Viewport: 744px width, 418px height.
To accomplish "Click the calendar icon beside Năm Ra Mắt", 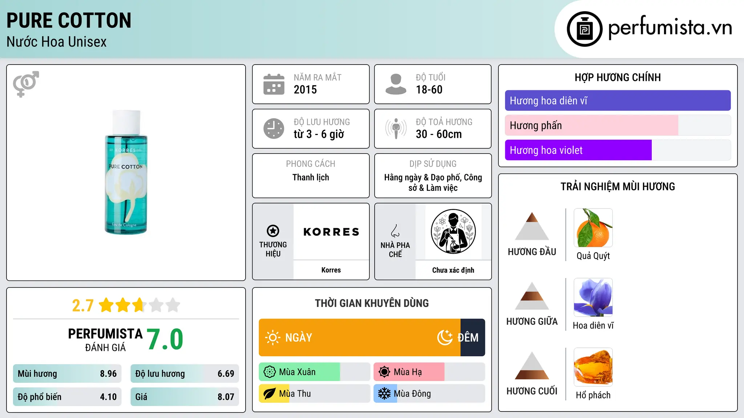I will pyautogui.click(x=274, y=84).
